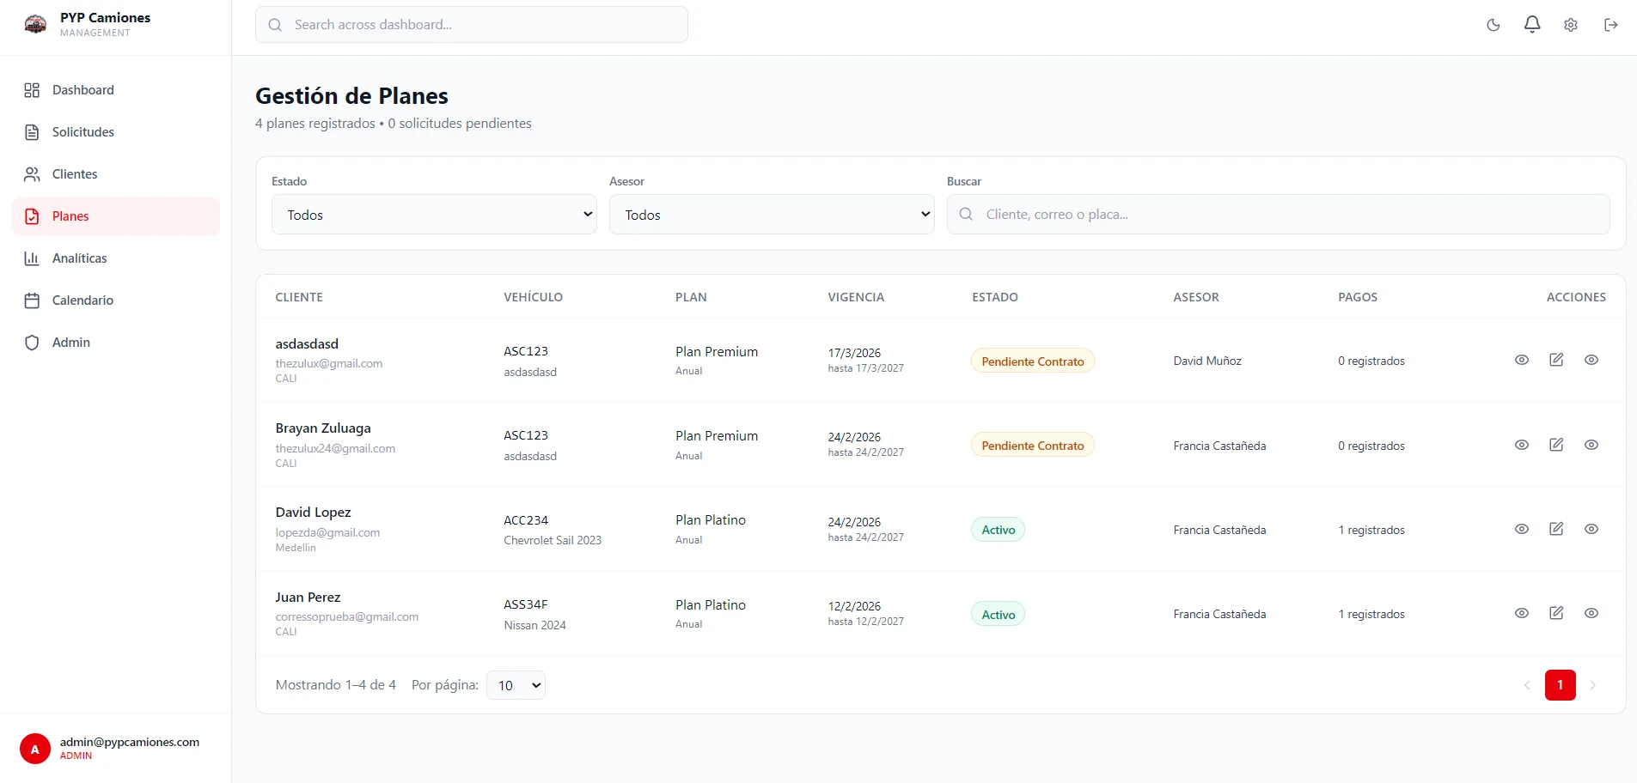The height and width of the screenshot is (783, 1637).
Task: Click the rightmost eye icon for David Lopez
Action: 1591,529
